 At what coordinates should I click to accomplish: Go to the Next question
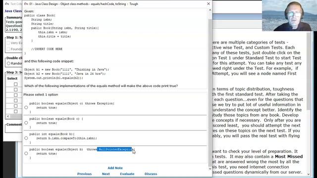106,174
